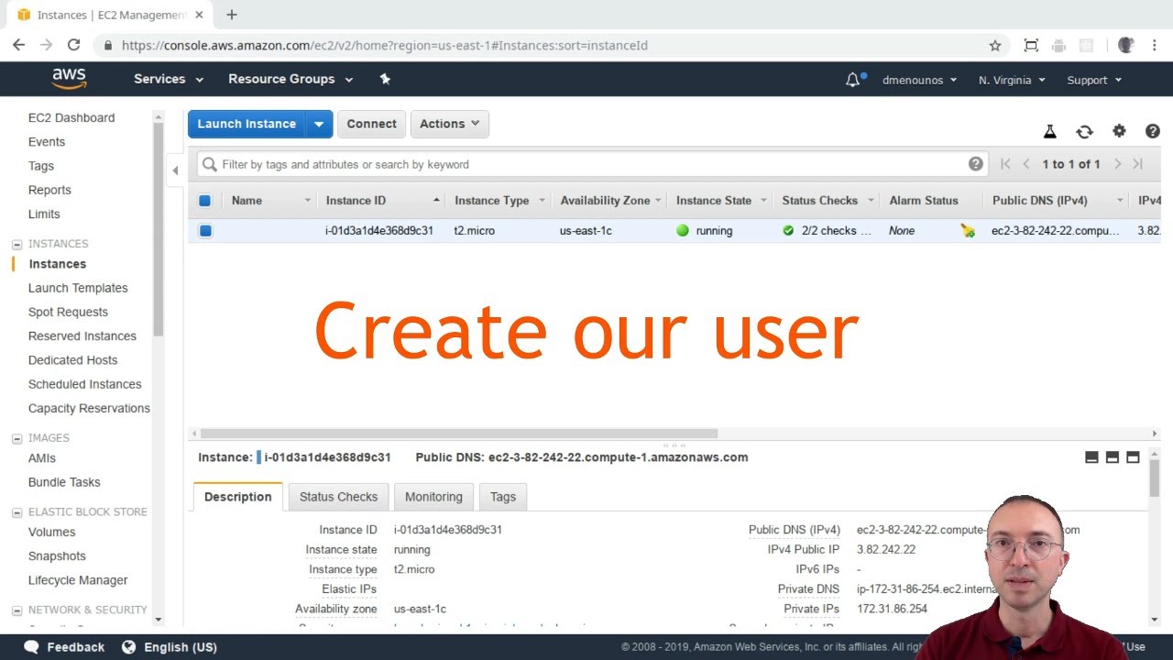Open the N. Virginia region selector

1012,81
